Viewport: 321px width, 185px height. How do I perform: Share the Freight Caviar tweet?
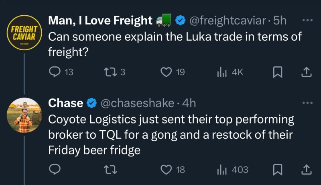coord(306,72)
